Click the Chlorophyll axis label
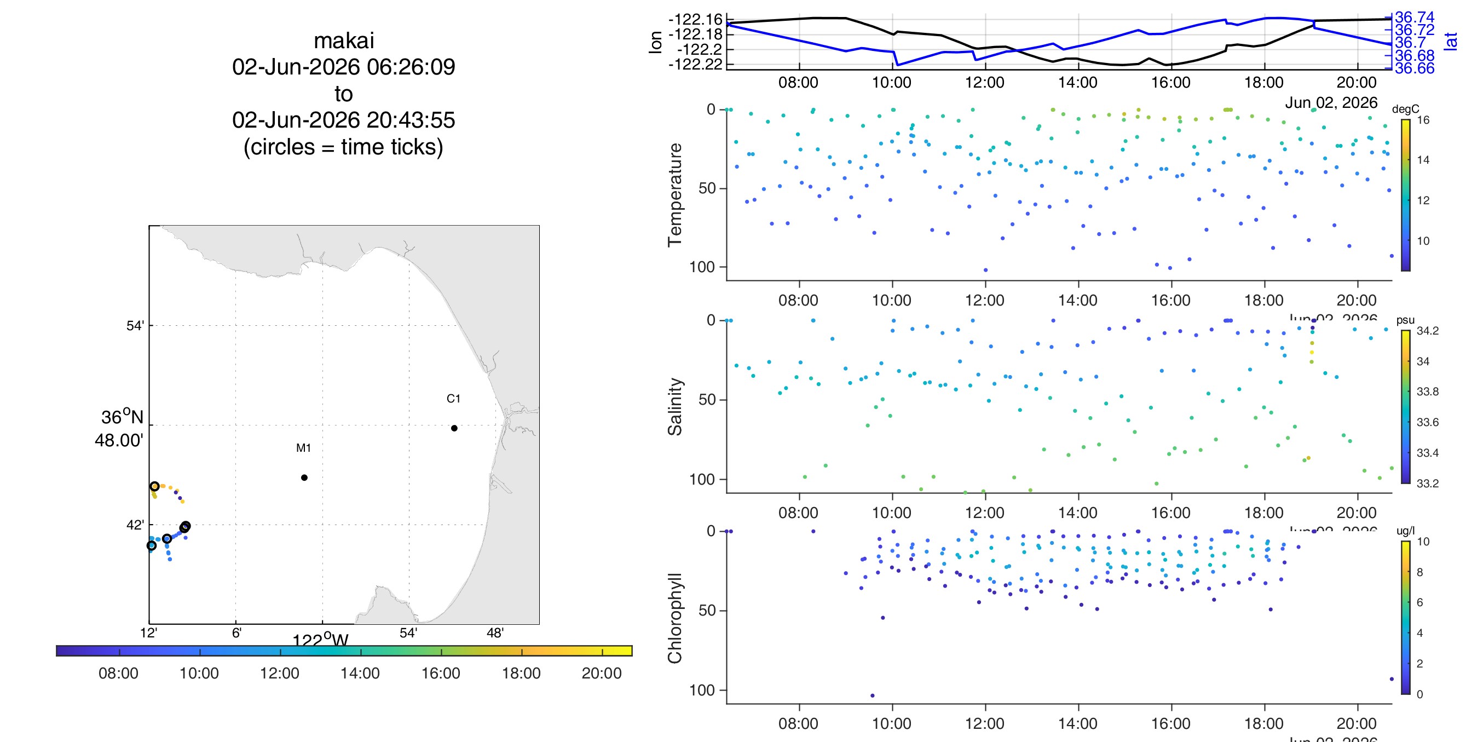 675,618
